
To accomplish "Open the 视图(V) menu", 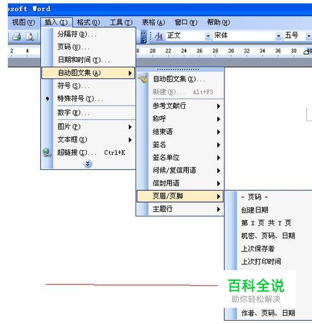I will (23, 22).
